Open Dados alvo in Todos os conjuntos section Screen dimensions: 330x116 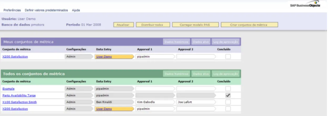201,74
